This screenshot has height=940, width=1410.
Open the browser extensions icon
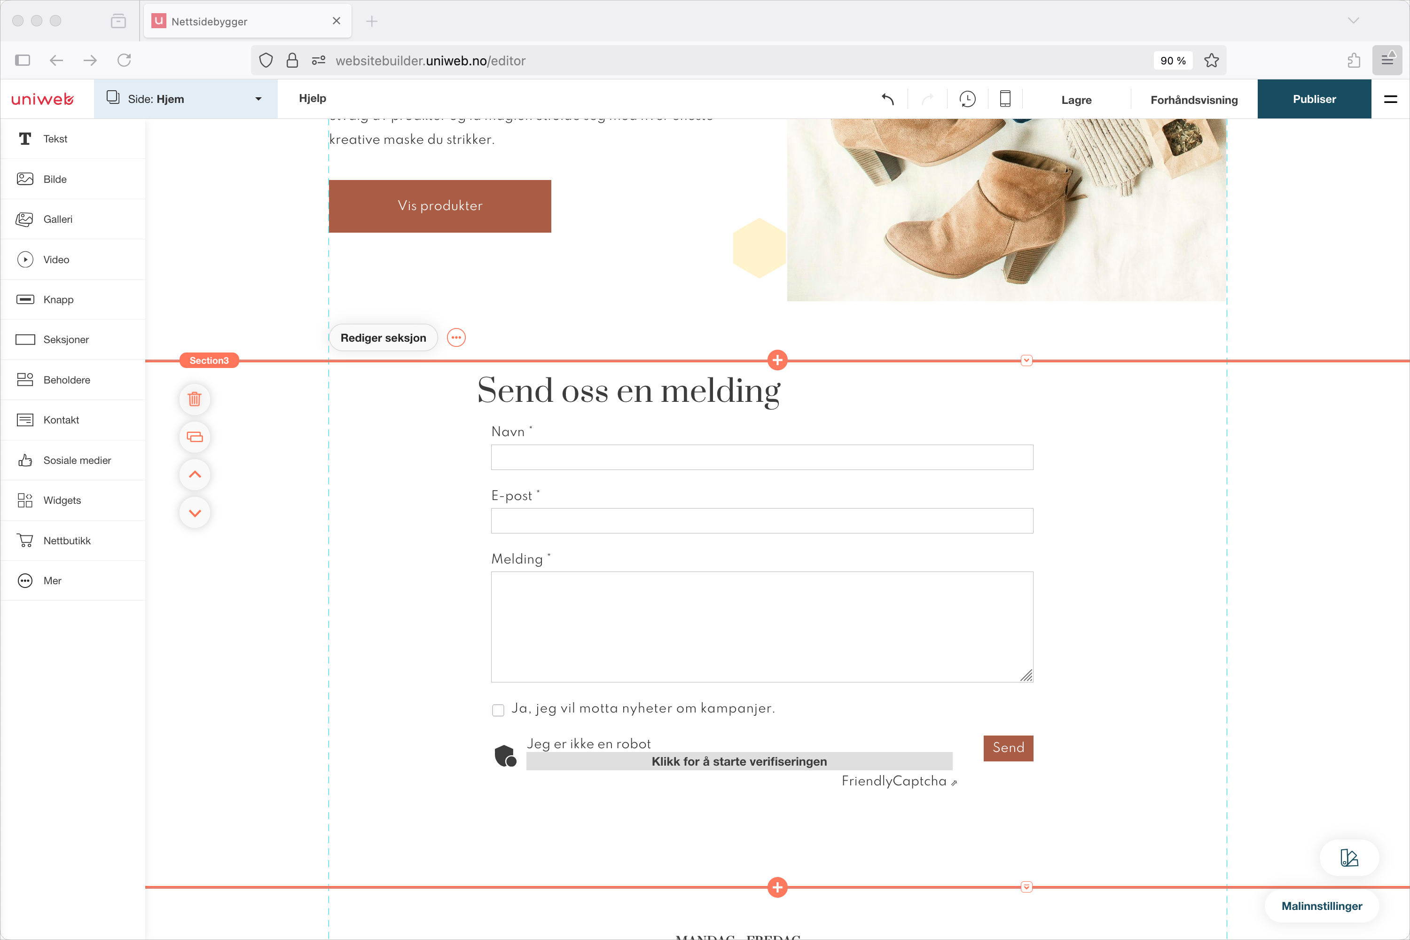(x=1354, y=60)
